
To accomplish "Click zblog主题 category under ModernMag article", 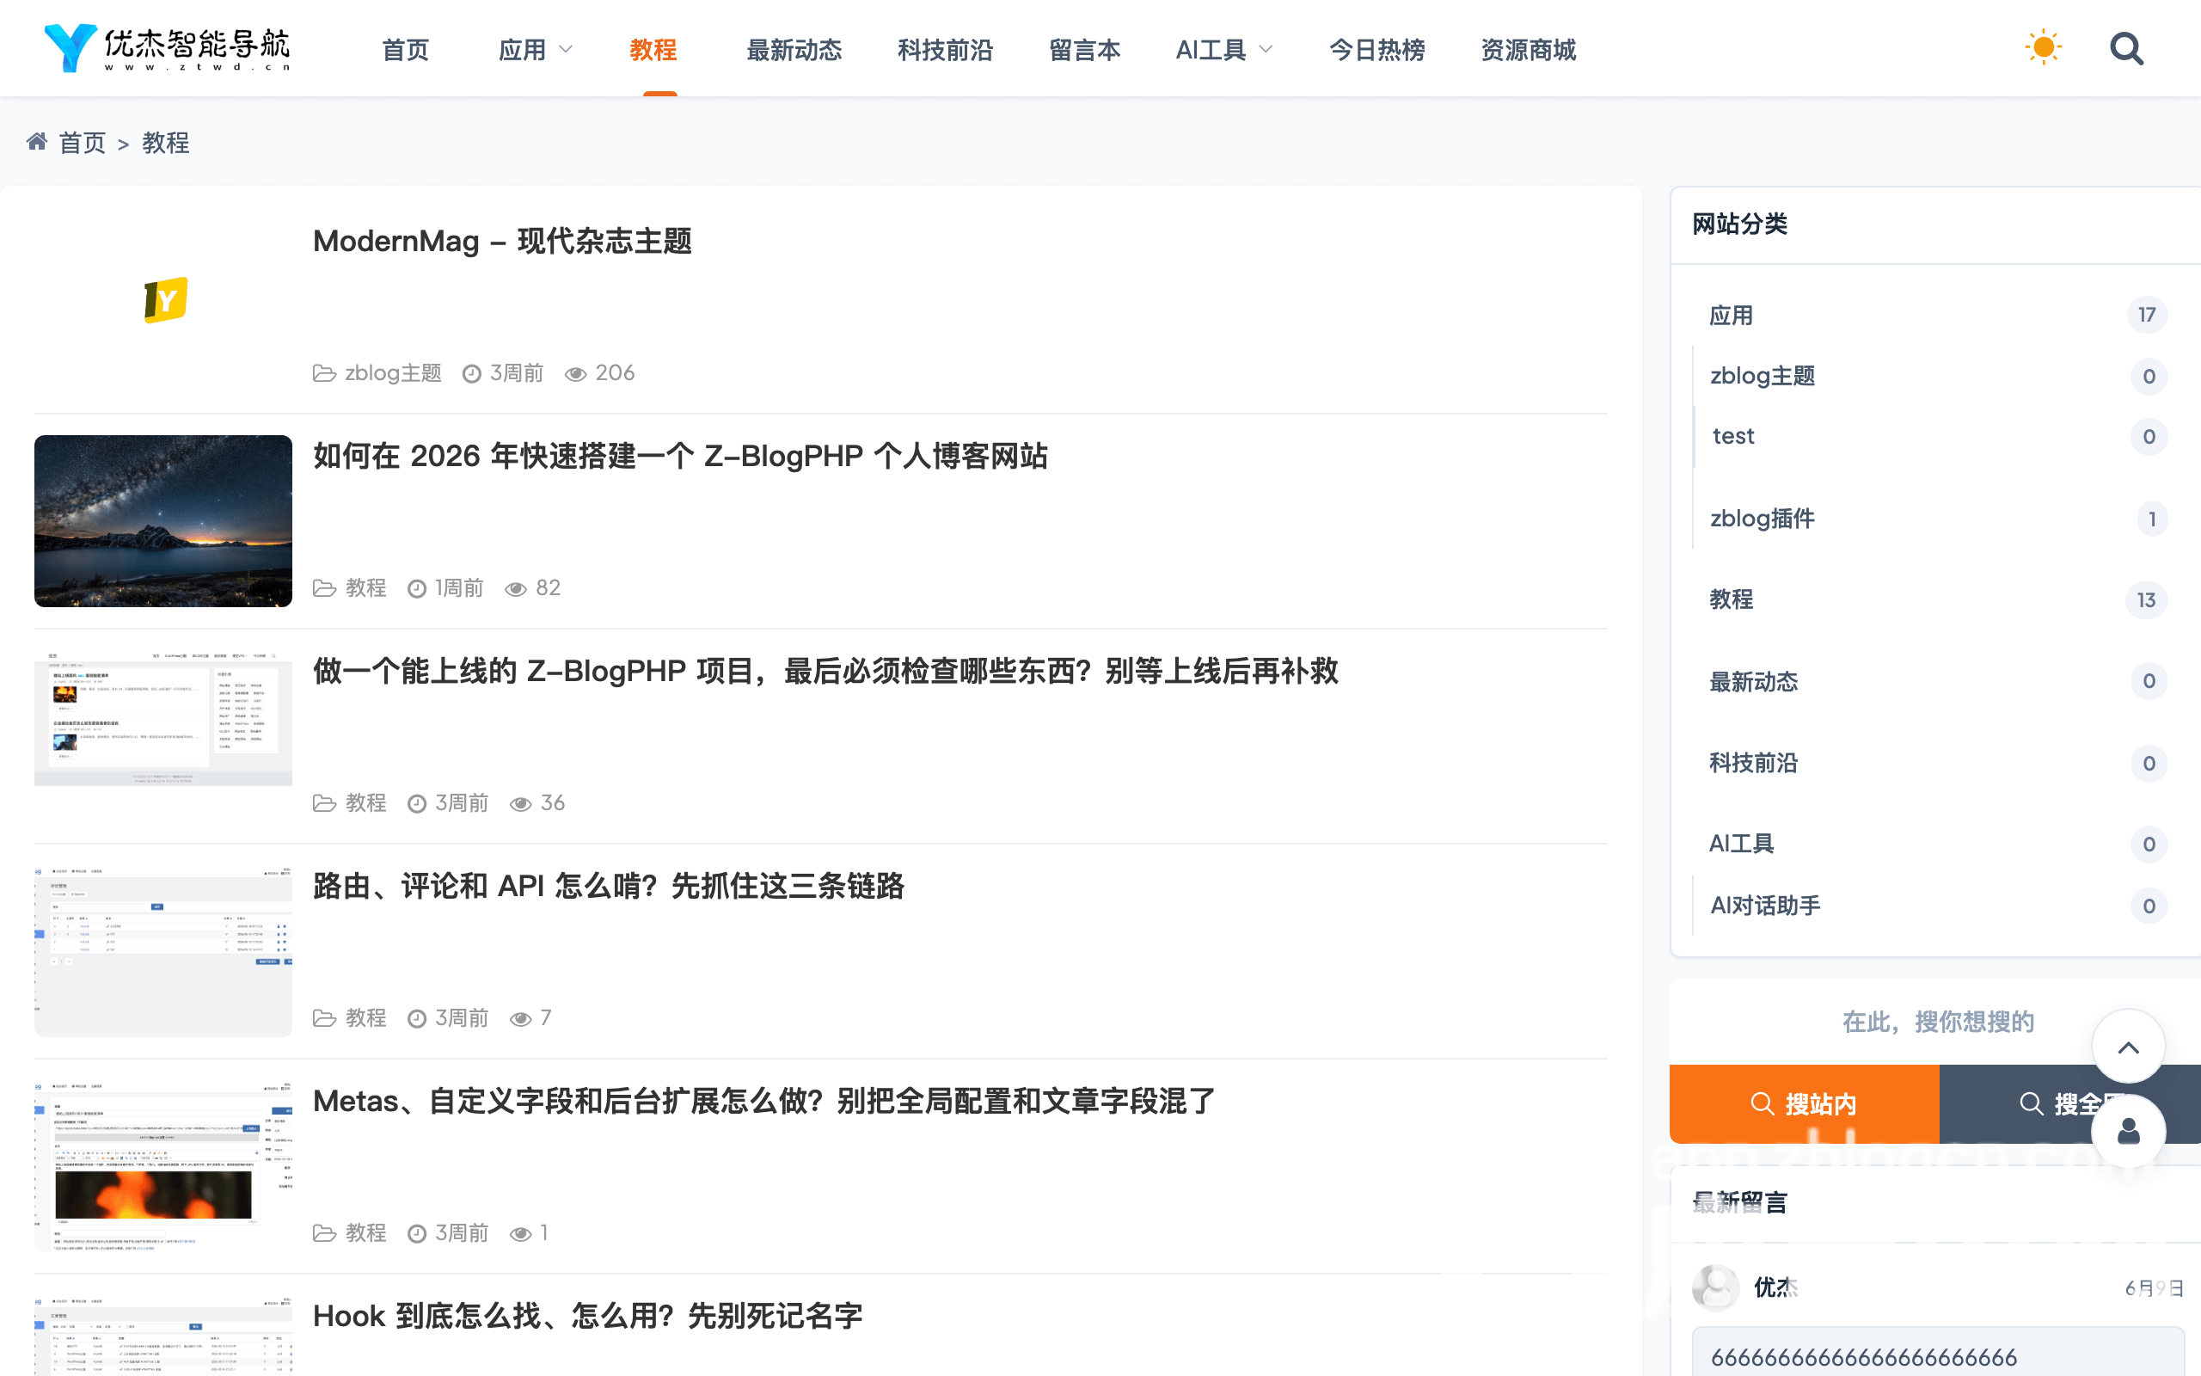I will click(x=393, y=373).
